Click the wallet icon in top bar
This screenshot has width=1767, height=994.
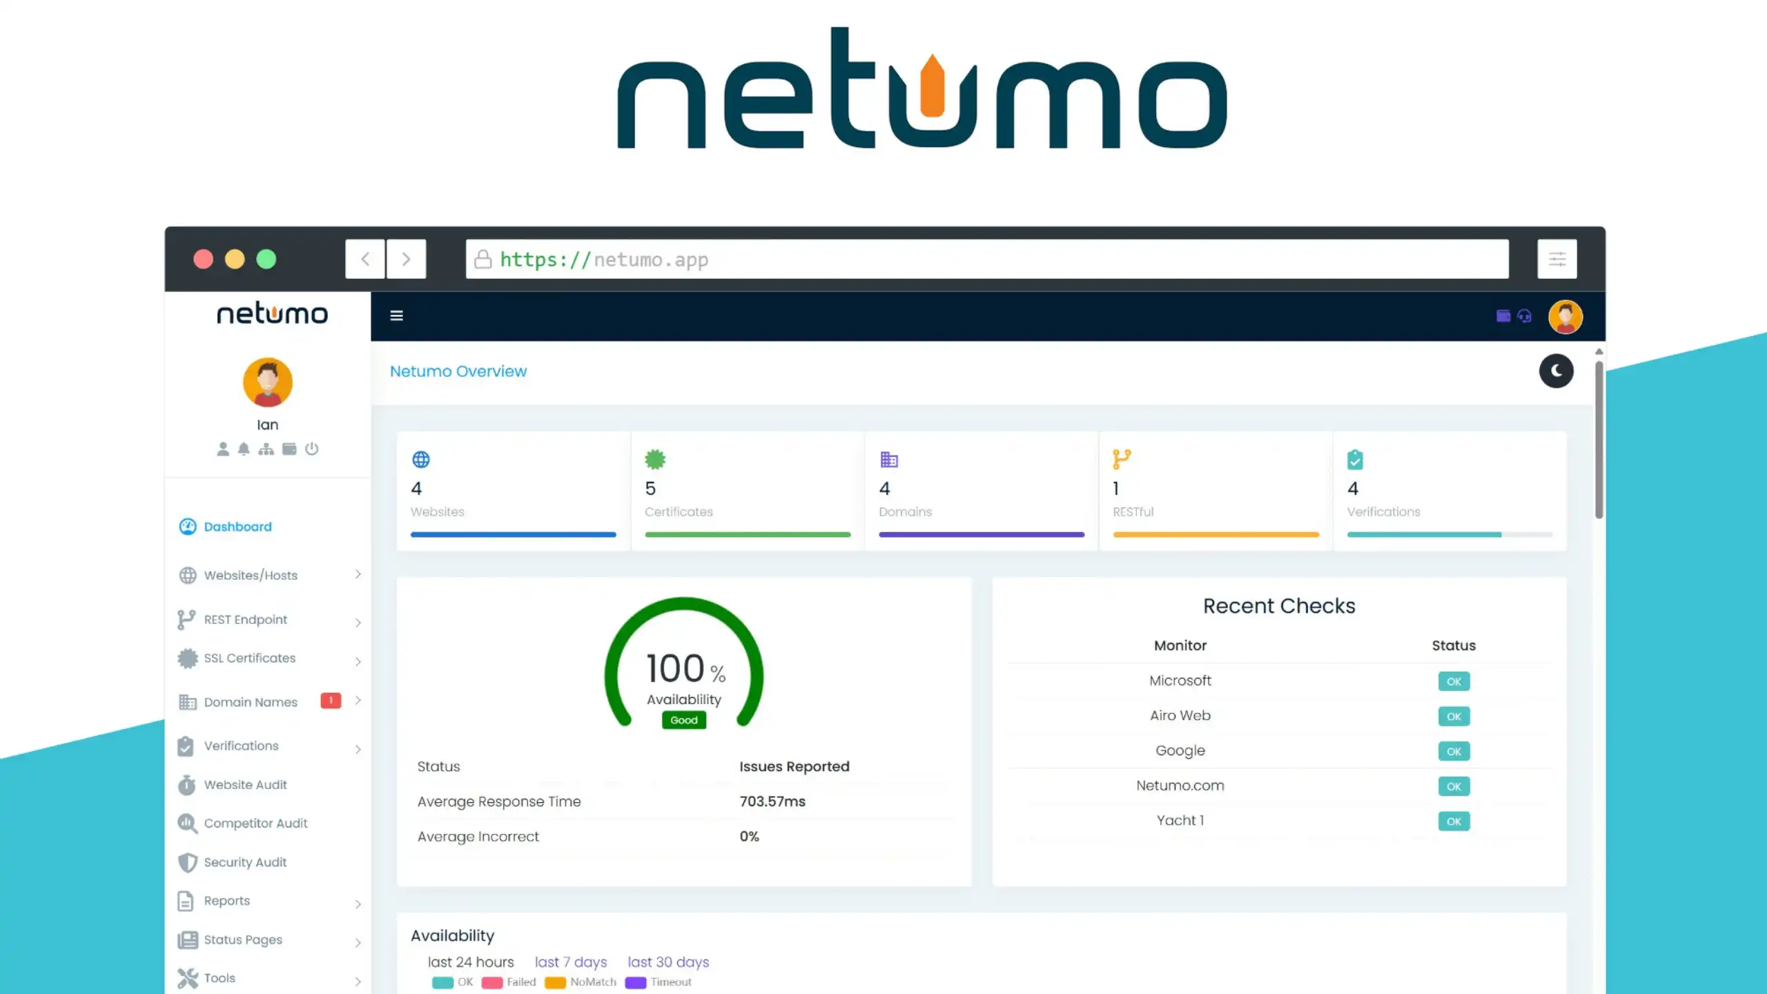coord(1503,316)
